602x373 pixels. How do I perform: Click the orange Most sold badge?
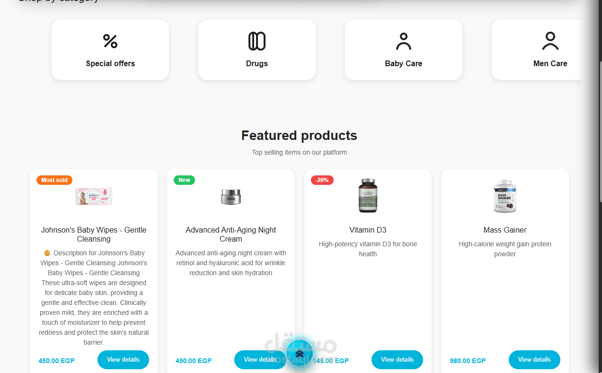(54, 180)
